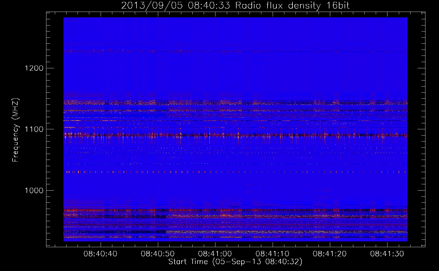Click the 'Frequency (MHZ)' axis label
This screenshot has width=439, height=271.
pos(16,130)
